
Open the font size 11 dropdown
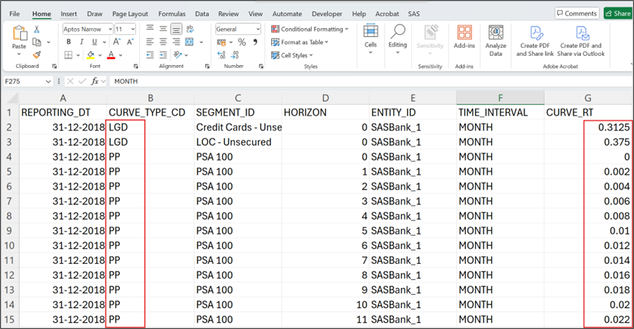click(x=132, y=29)
